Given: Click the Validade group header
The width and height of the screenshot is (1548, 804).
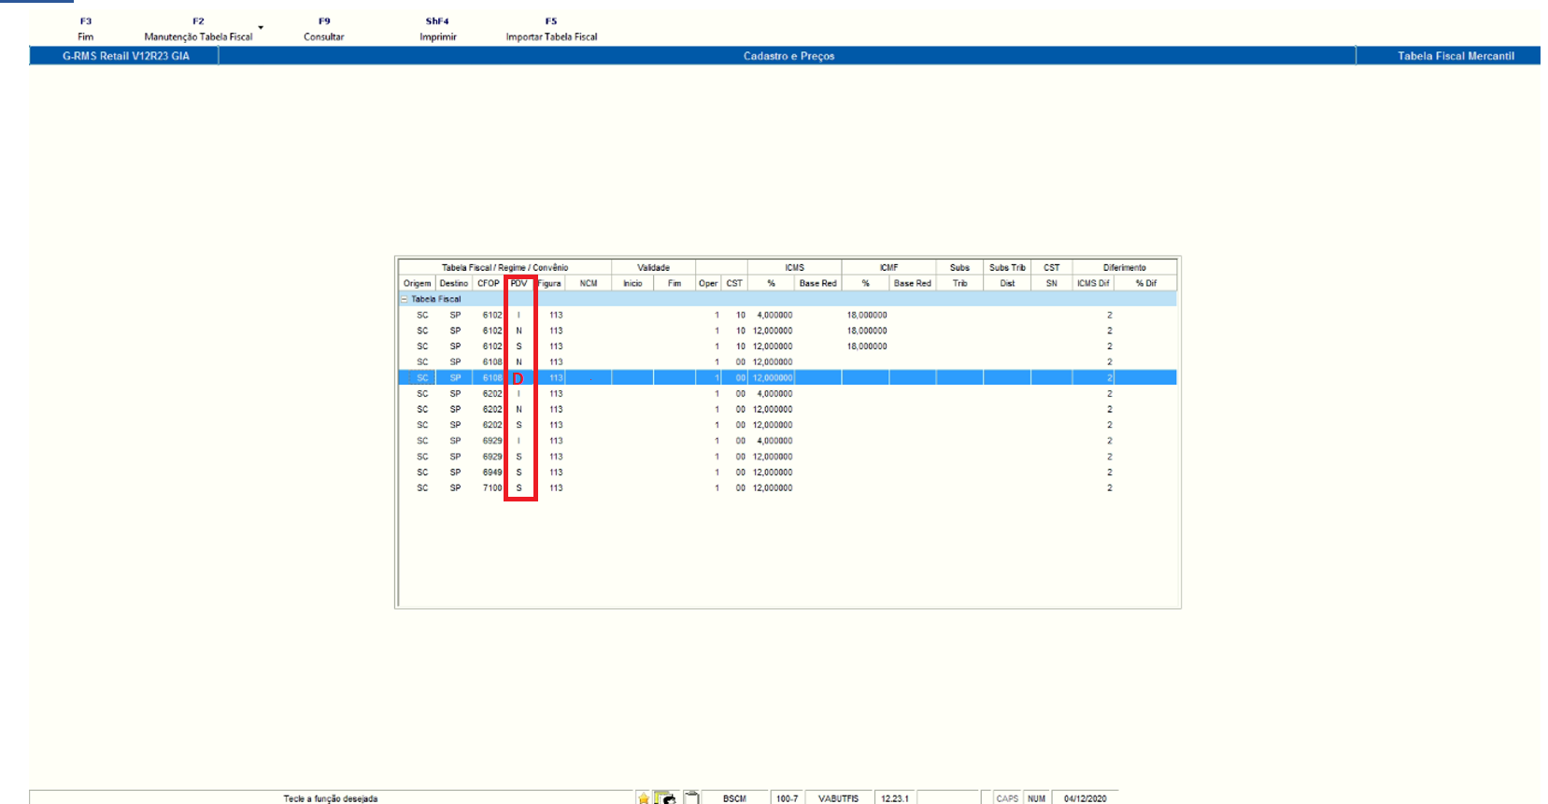Looking at the screenshot, I should tap(654, 267).
